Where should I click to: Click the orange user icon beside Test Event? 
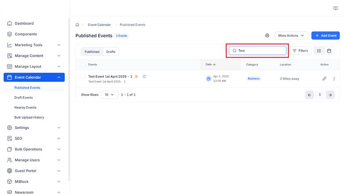click(x=136, y=77)
